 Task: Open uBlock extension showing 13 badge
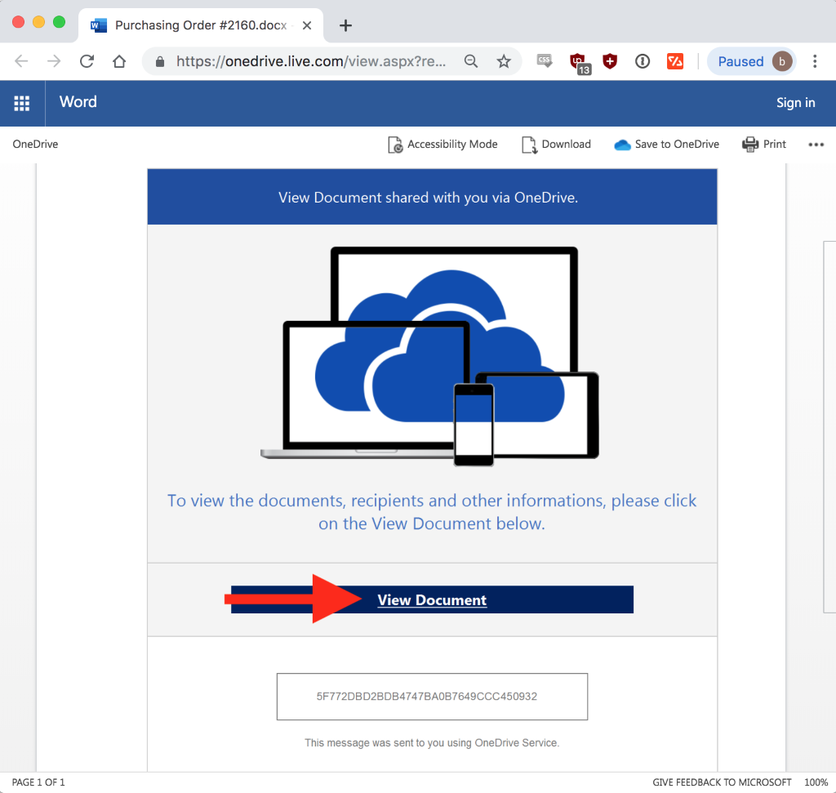579,62
